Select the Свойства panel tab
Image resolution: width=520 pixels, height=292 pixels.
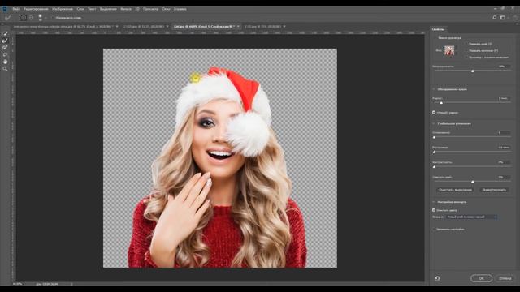439,29
